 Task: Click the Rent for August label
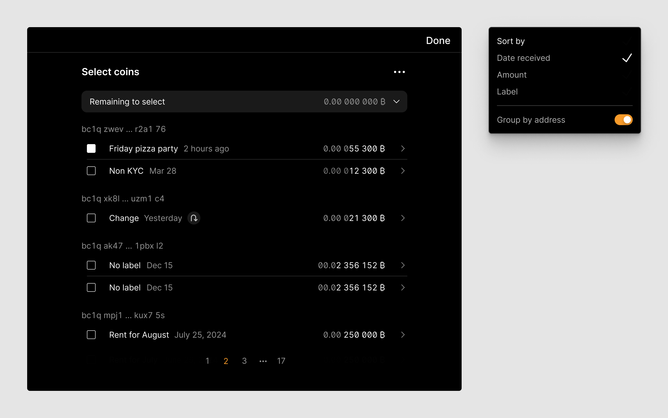139,335
